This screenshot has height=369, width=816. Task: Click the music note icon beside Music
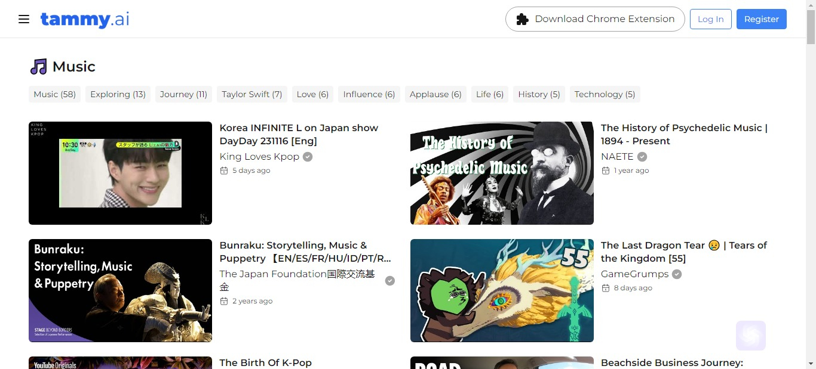pos(38,67)
